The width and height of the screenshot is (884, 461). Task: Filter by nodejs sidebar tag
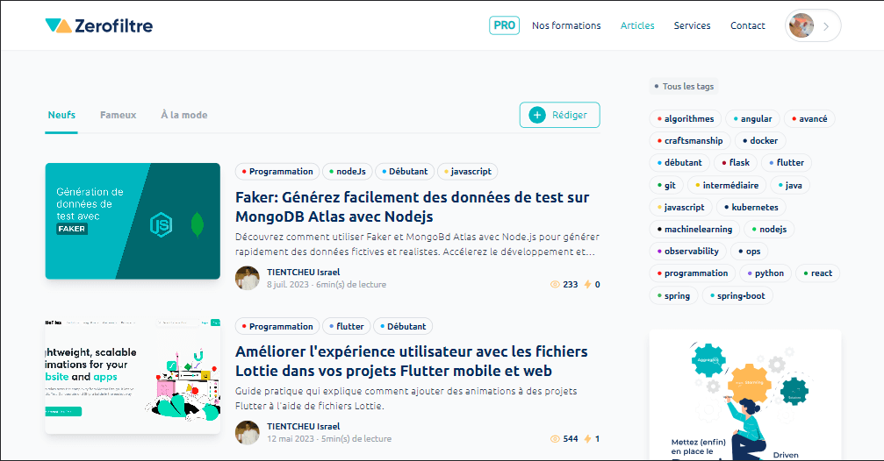pos(769,229)
